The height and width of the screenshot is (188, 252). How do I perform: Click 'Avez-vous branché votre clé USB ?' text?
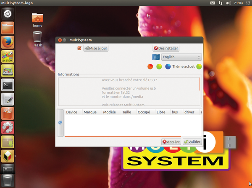(129, 80)
